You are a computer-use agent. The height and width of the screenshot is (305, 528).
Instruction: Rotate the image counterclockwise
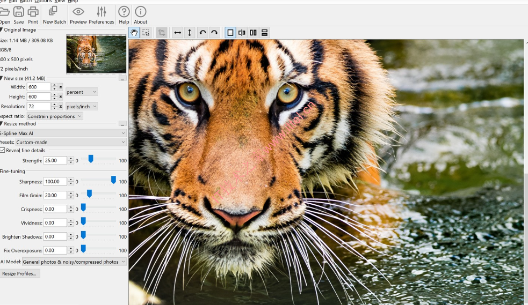[202, 33]
